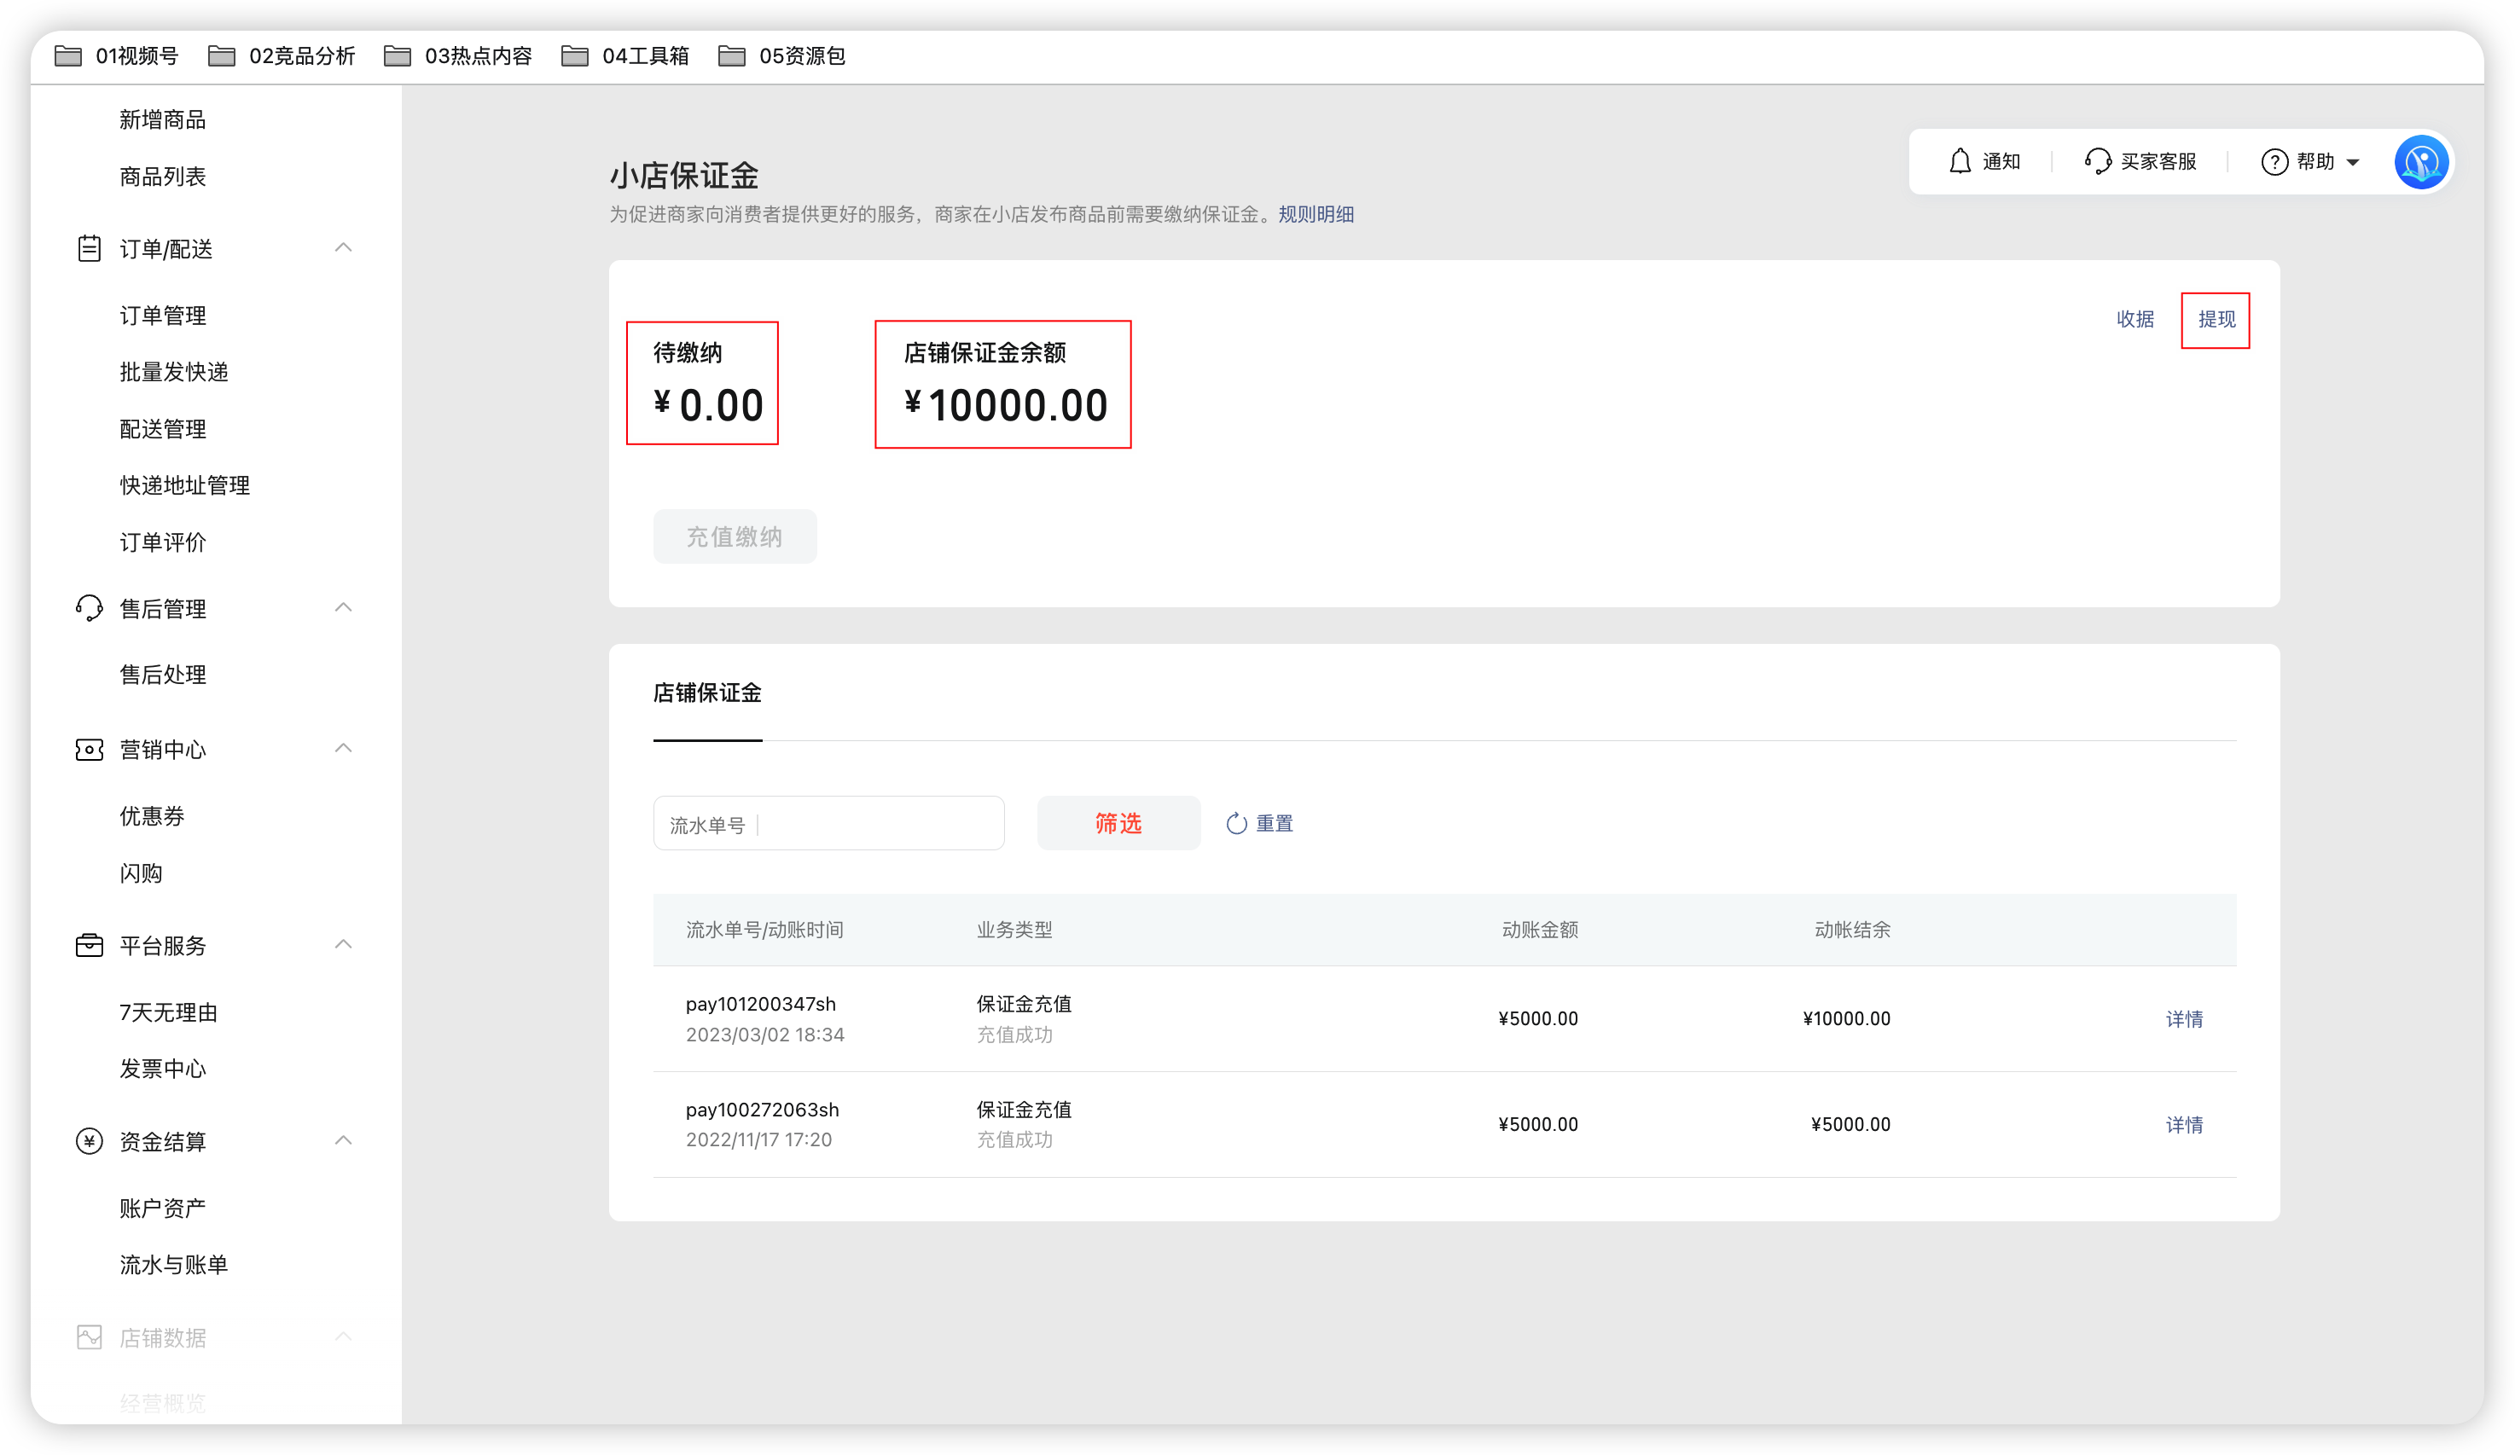Click the 售后管理 headset icon
This screenshot has height=1455, width=2515.
pos(89,609)
